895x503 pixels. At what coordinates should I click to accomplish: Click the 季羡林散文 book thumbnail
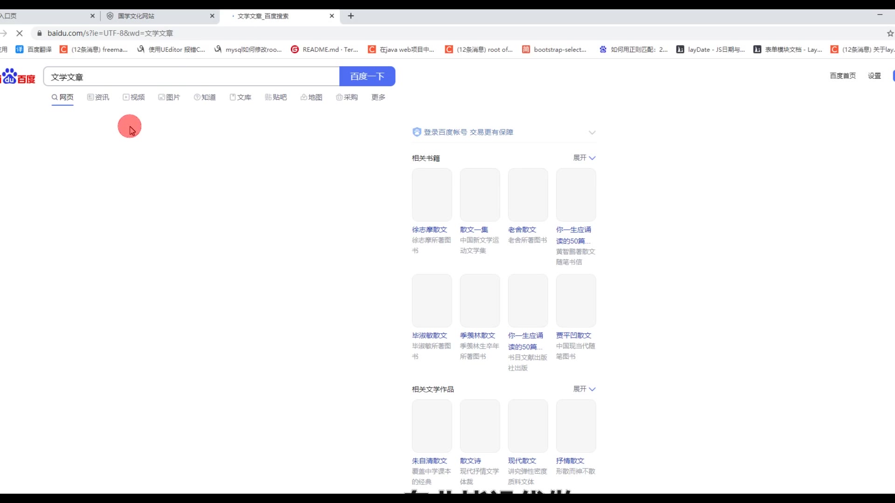(x=480, y=300)
